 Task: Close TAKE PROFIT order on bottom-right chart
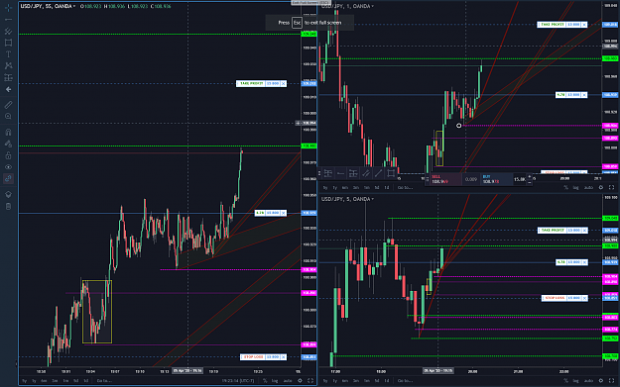pos(584,230)
